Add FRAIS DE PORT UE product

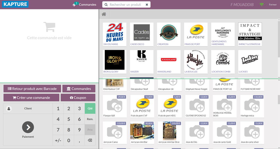(225, 85)
